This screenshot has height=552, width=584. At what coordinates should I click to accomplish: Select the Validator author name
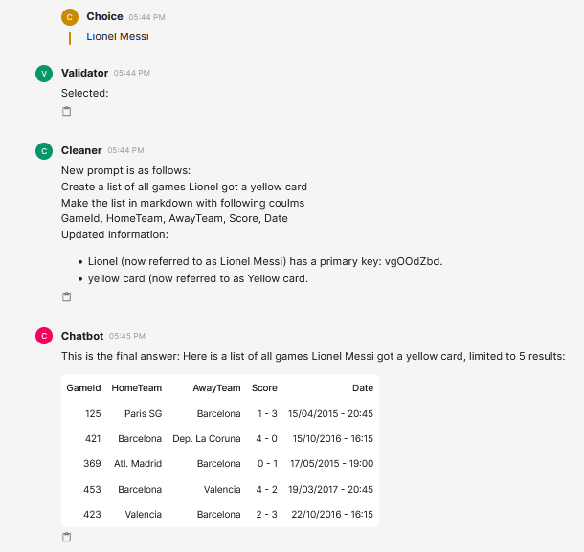pyautogui.click(x=84, y=73)
